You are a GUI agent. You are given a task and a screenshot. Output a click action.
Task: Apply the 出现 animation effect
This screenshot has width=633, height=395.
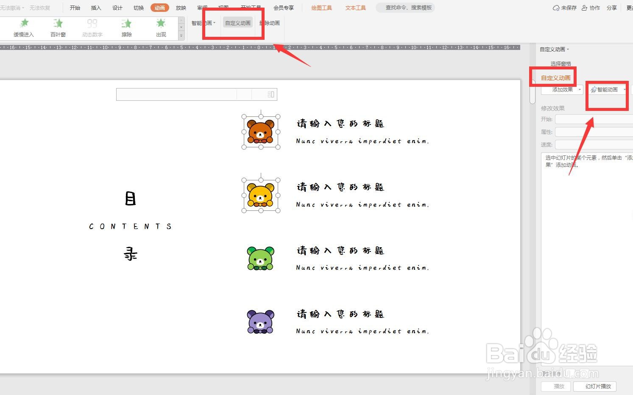[x=161, y=28]
